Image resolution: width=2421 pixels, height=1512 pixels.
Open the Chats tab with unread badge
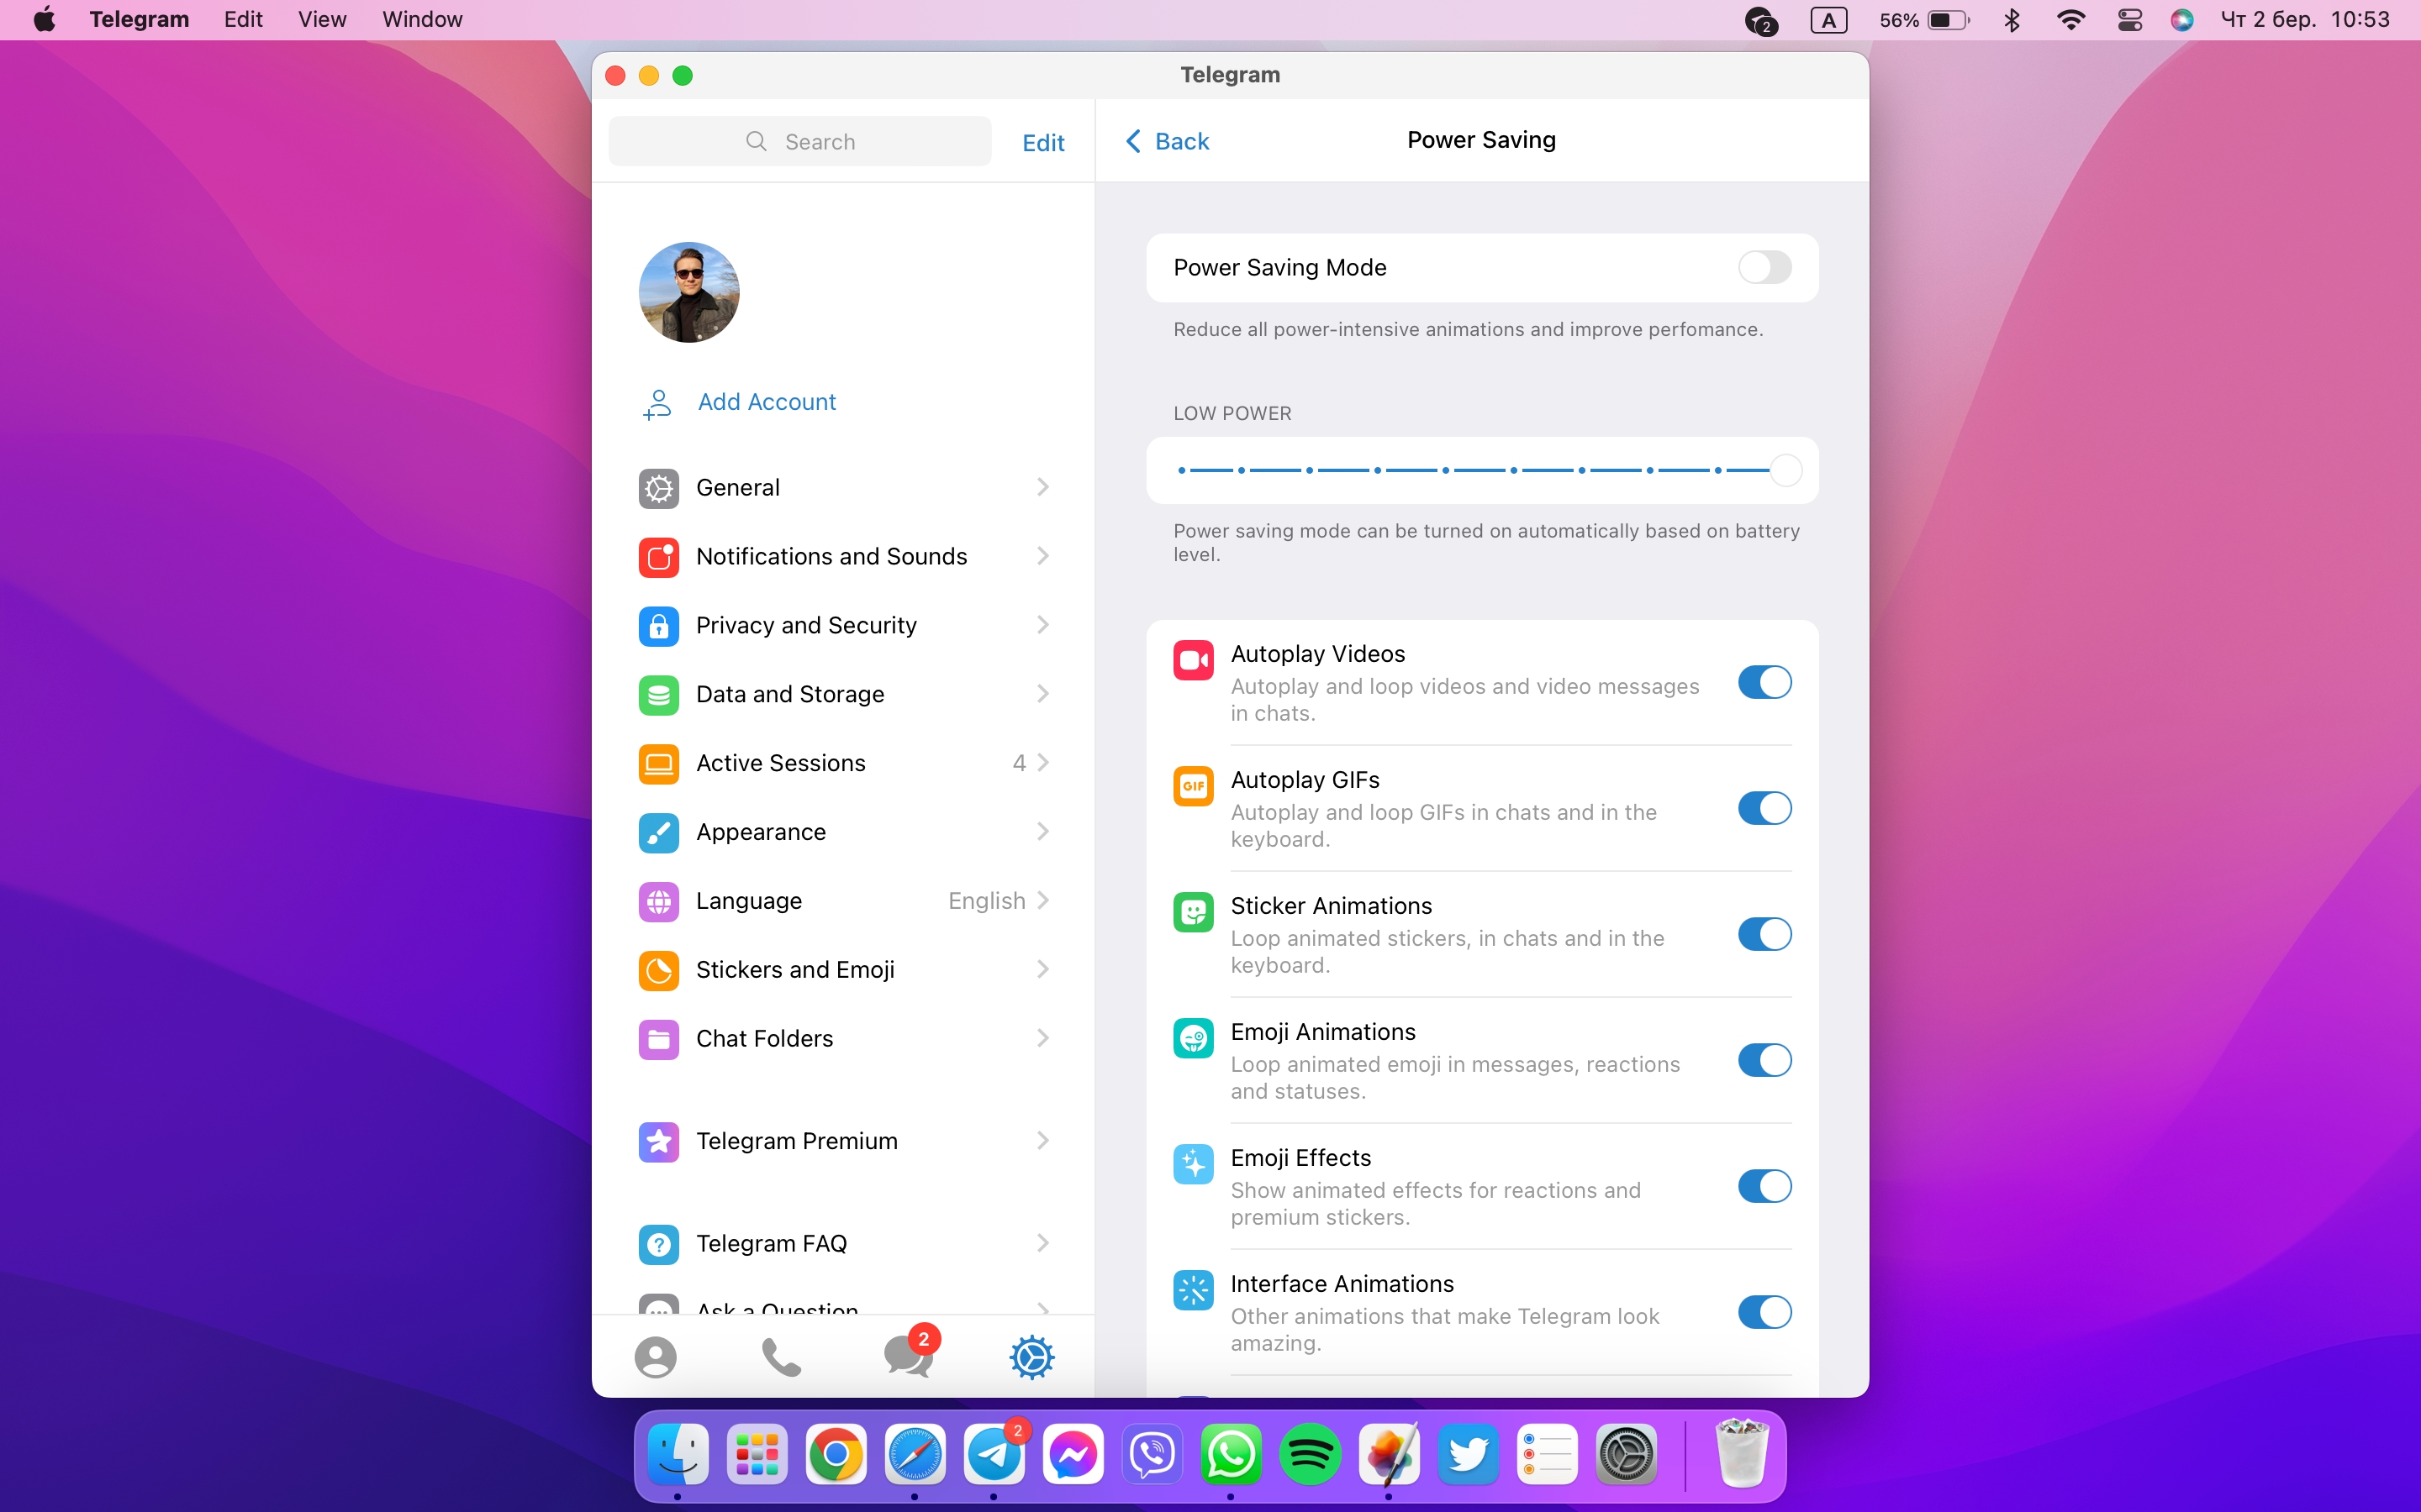pos(907,1357)
